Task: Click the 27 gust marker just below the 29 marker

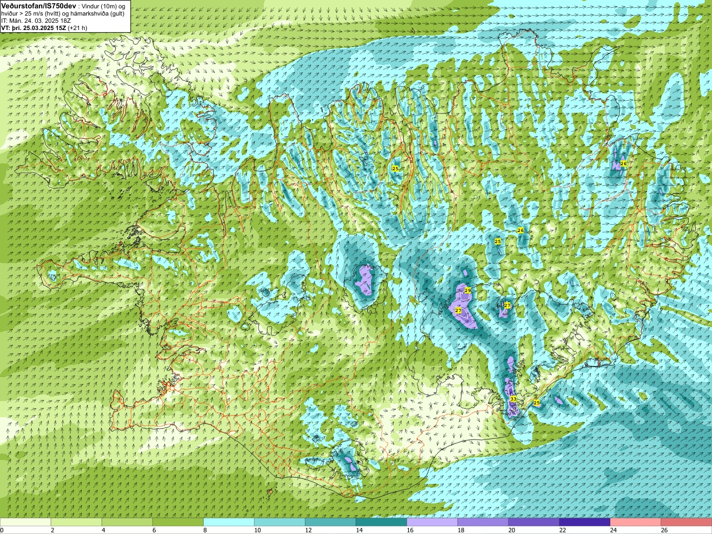Action: [x=458, y=310]
